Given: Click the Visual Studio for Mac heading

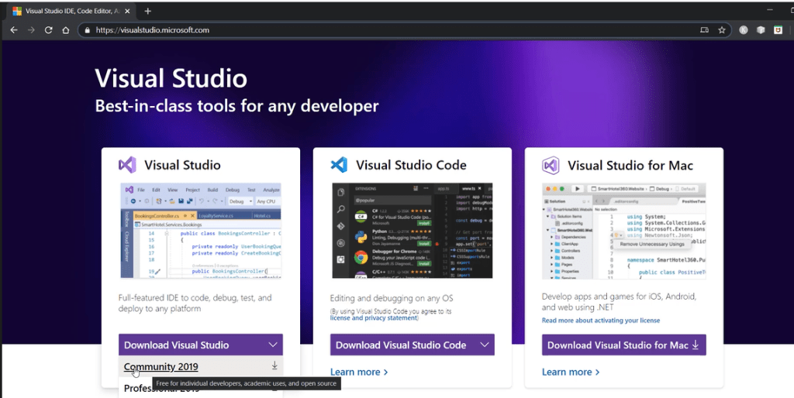Looking at the screenshot, I should (630, 166).
